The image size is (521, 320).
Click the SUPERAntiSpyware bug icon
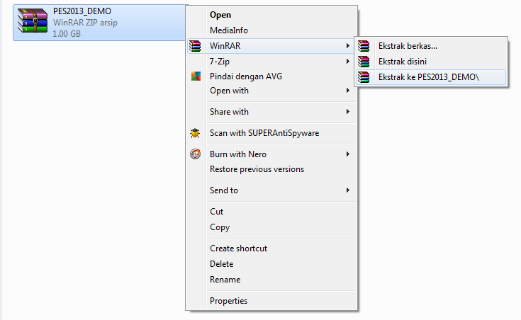pyautogui.click(x=195, y=133)
